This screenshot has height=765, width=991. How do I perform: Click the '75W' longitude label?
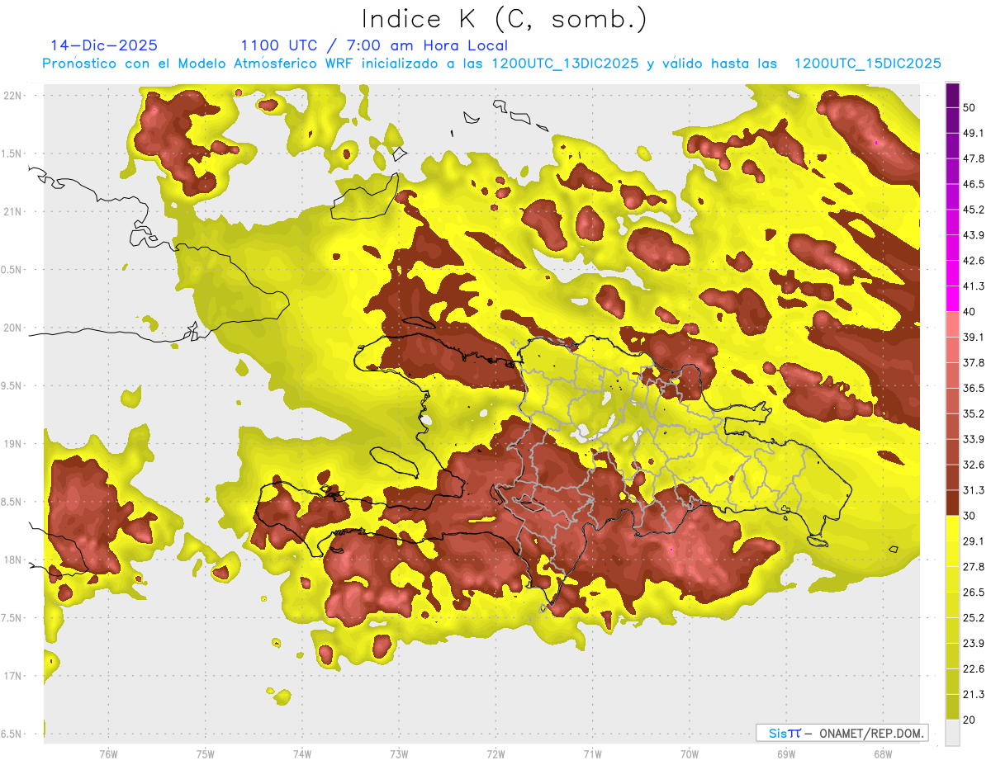pyautogui.click(x=205, y=753)
